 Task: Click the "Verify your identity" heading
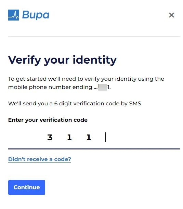tap(62, 60)
